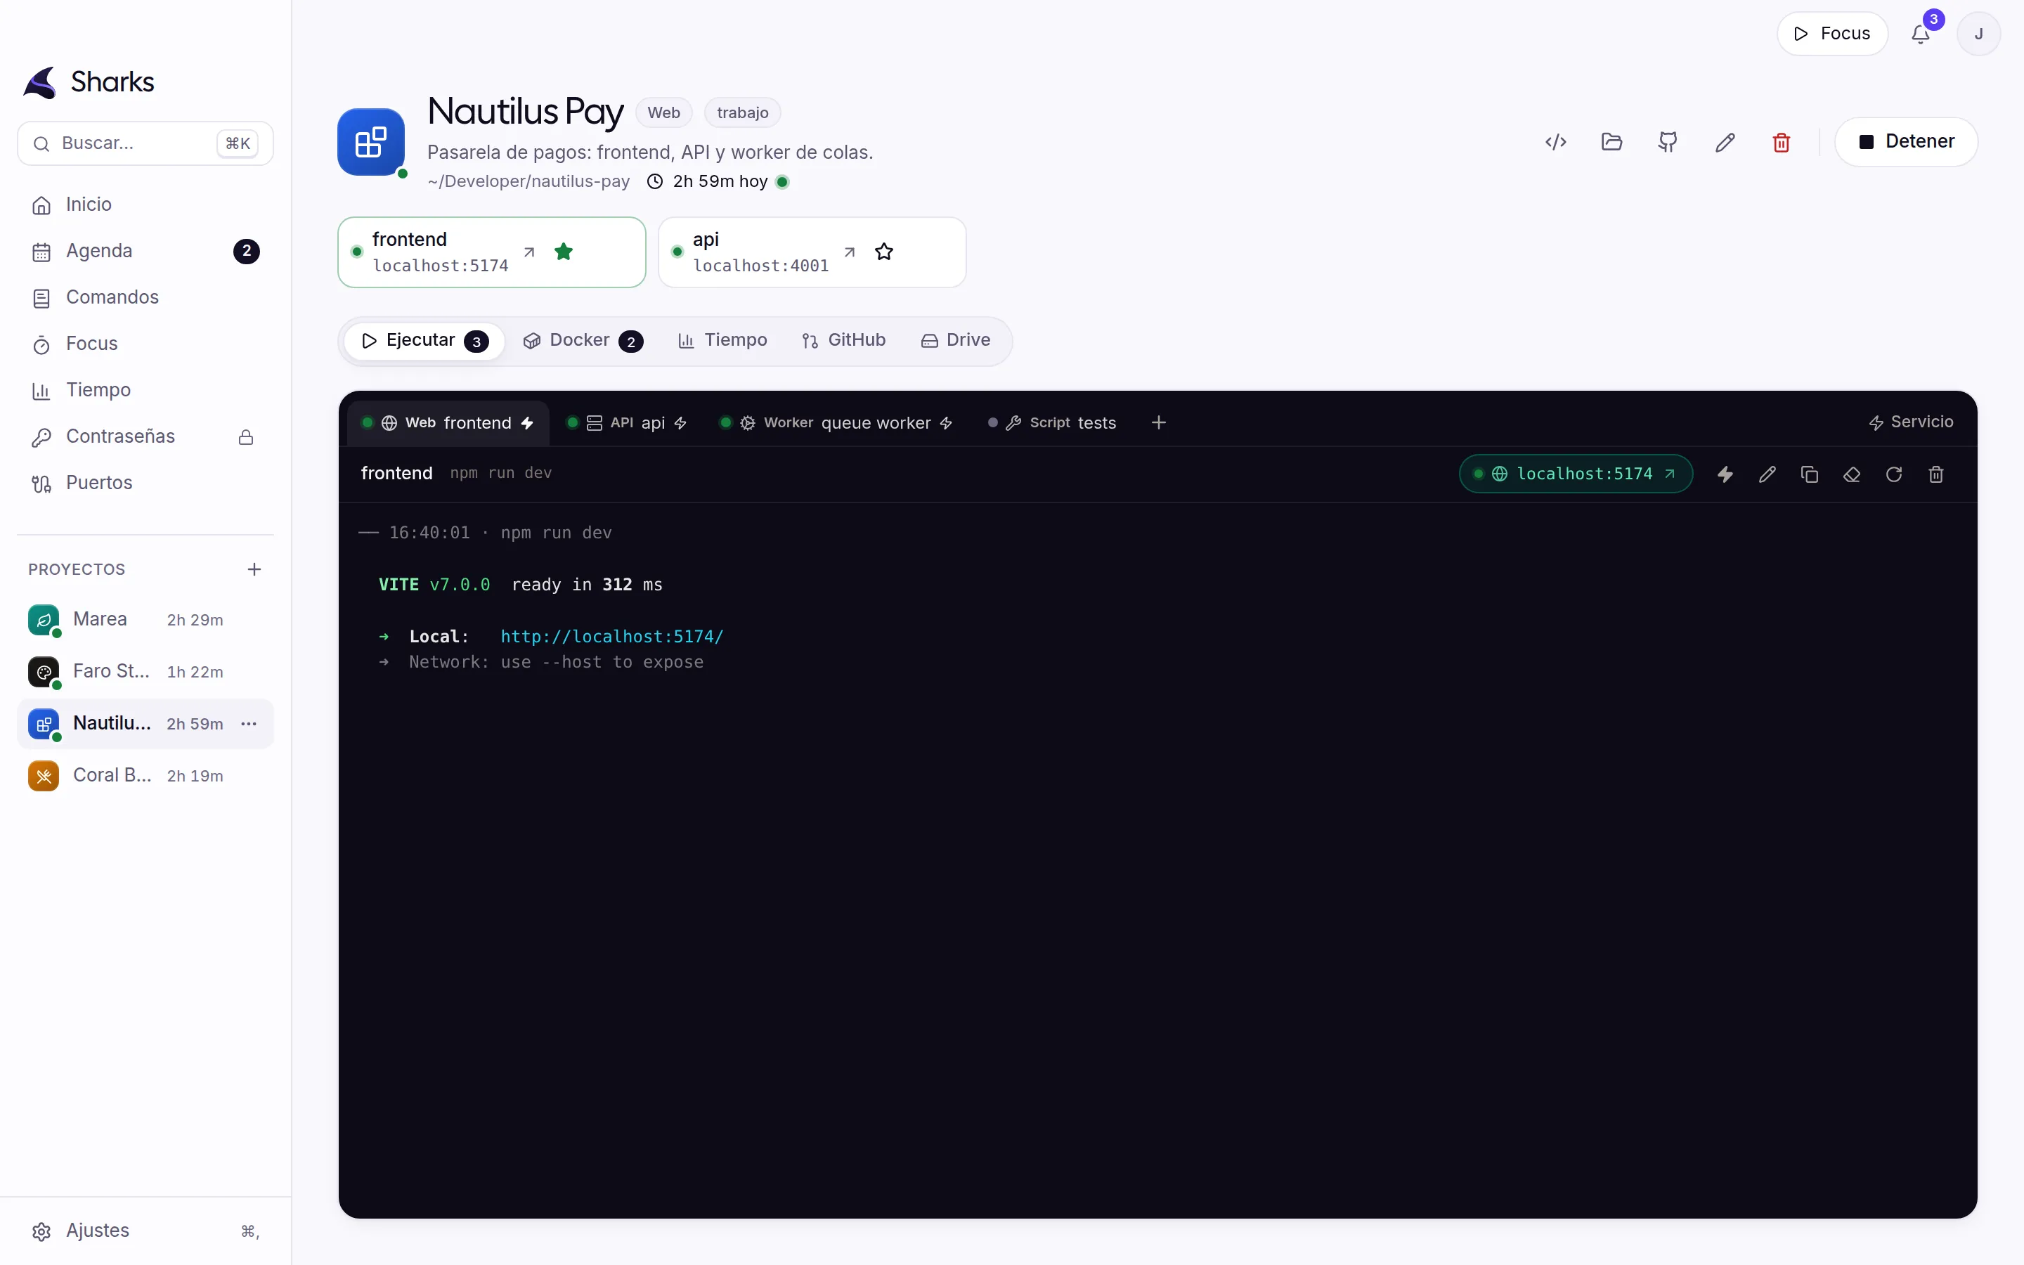Copy terminal output icon
The width and height of the screenshot is (2024, 1265).
(x=1809, y=474)
